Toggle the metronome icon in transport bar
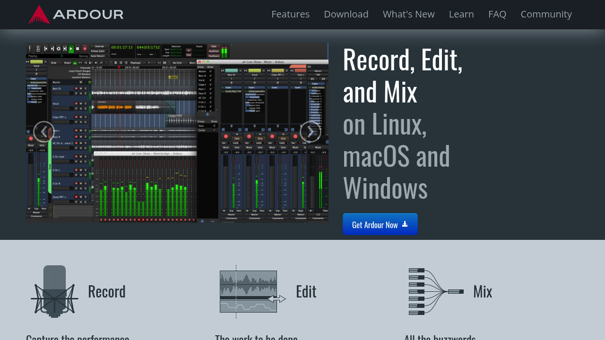 click(x=38, y=49)
